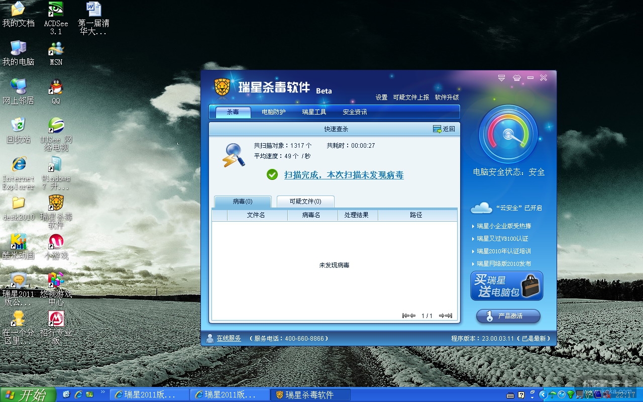Go to the first results page arrow
643x402 pixels.
[x=405, y=316]
